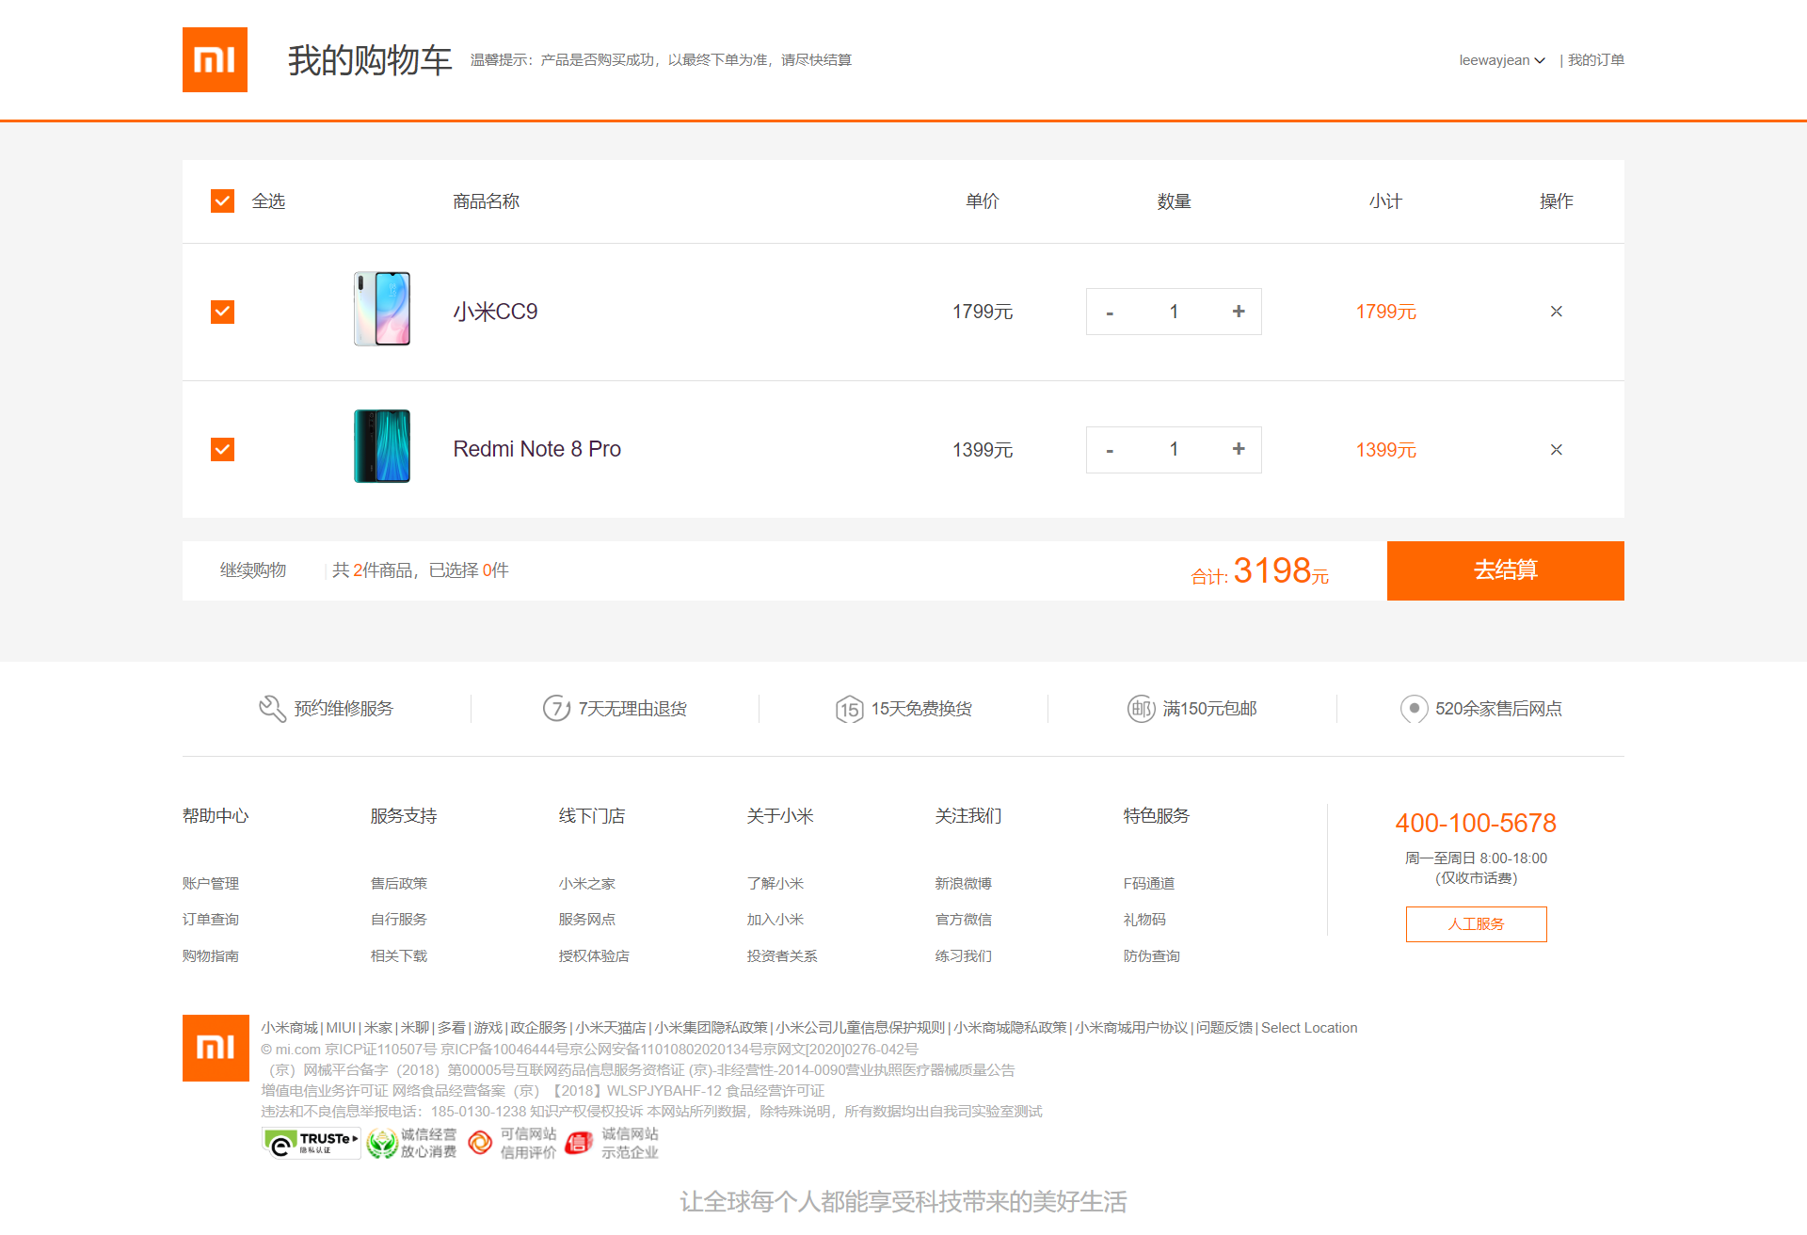Click the TRUSTe certification badge

point(311,1143)
